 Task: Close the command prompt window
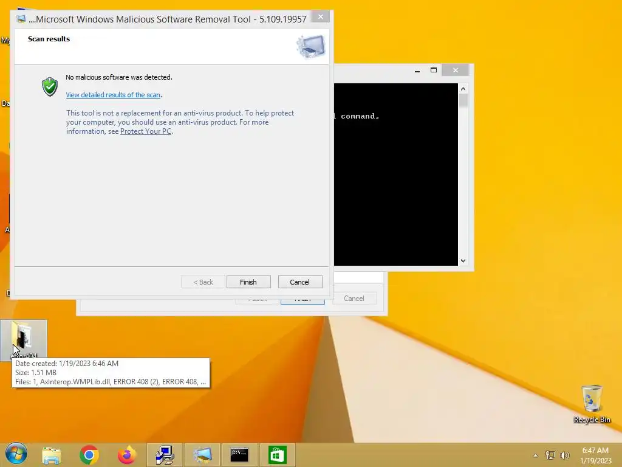(x=456, y=71)
